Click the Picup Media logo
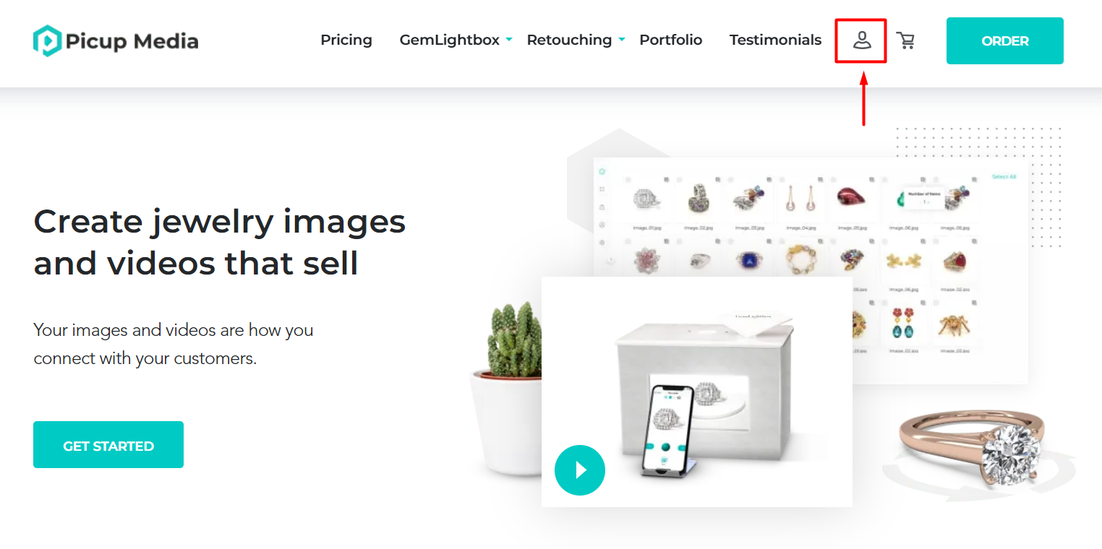 (116, 40)
